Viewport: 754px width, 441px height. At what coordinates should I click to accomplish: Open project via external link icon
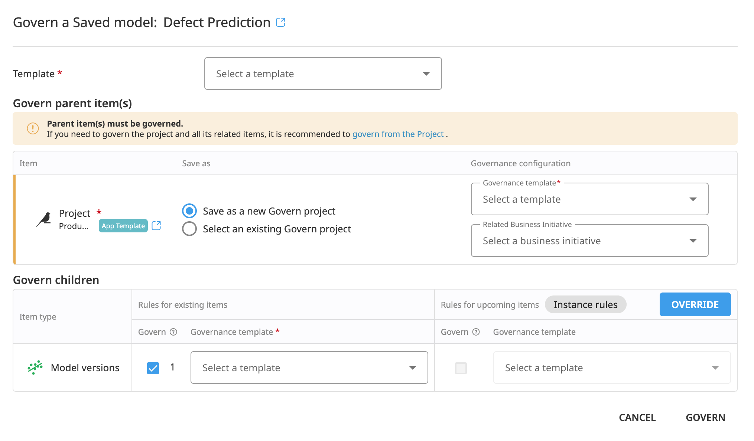[156, 226]
